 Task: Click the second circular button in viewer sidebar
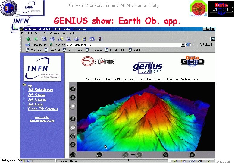[x=73, y=97]
